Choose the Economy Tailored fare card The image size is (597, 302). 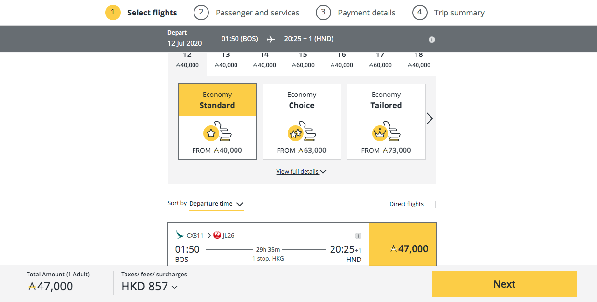[386, 122]
